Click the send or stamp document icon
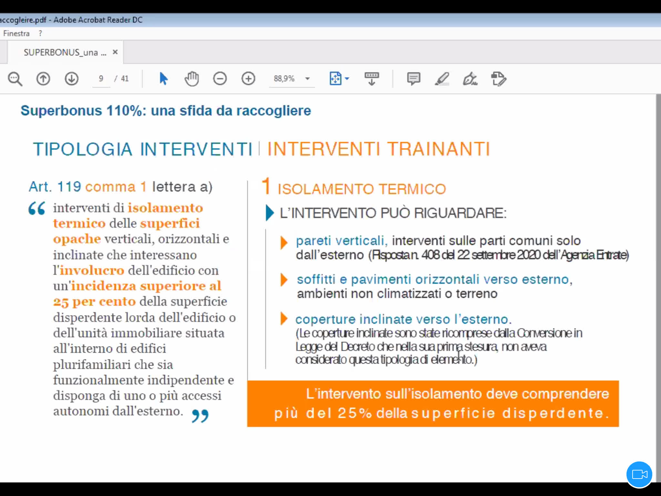This screenshot has width=661, height=496. [x=499, y=79]
